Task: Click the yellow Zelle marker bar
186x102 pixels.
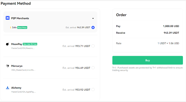Action: (11, 27)
